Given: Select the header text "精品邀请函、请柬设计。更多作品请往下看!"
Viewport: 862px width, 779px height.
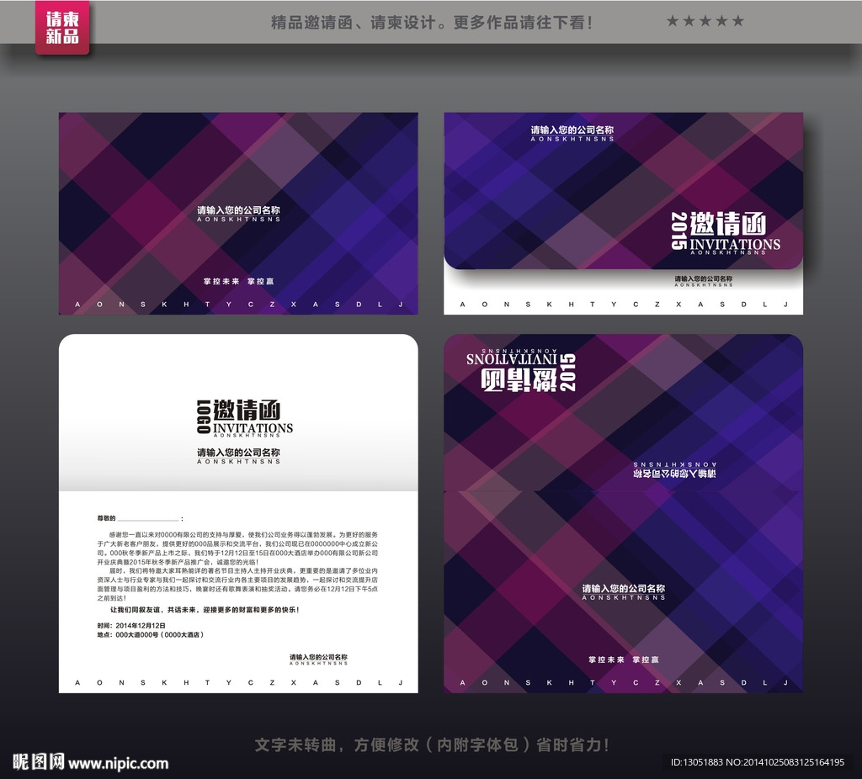Looking at the screenshot, I should coord(432,23).
